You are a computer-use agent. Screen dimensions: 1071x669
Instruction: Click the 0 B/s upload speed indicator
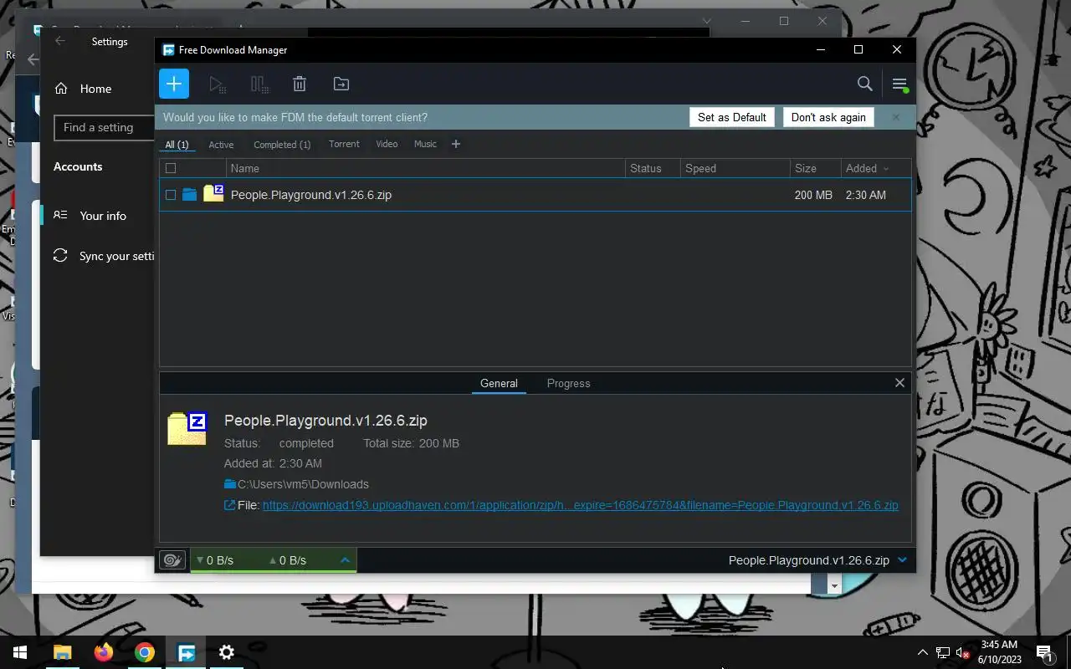coord(288,560)
